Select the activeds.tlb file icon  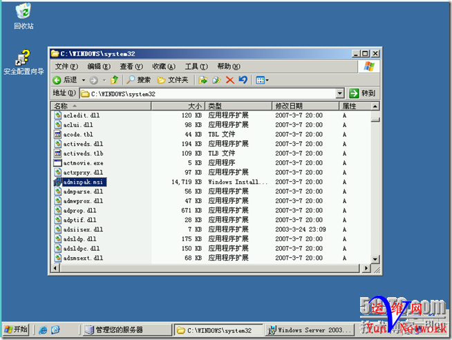pos(57,153)
